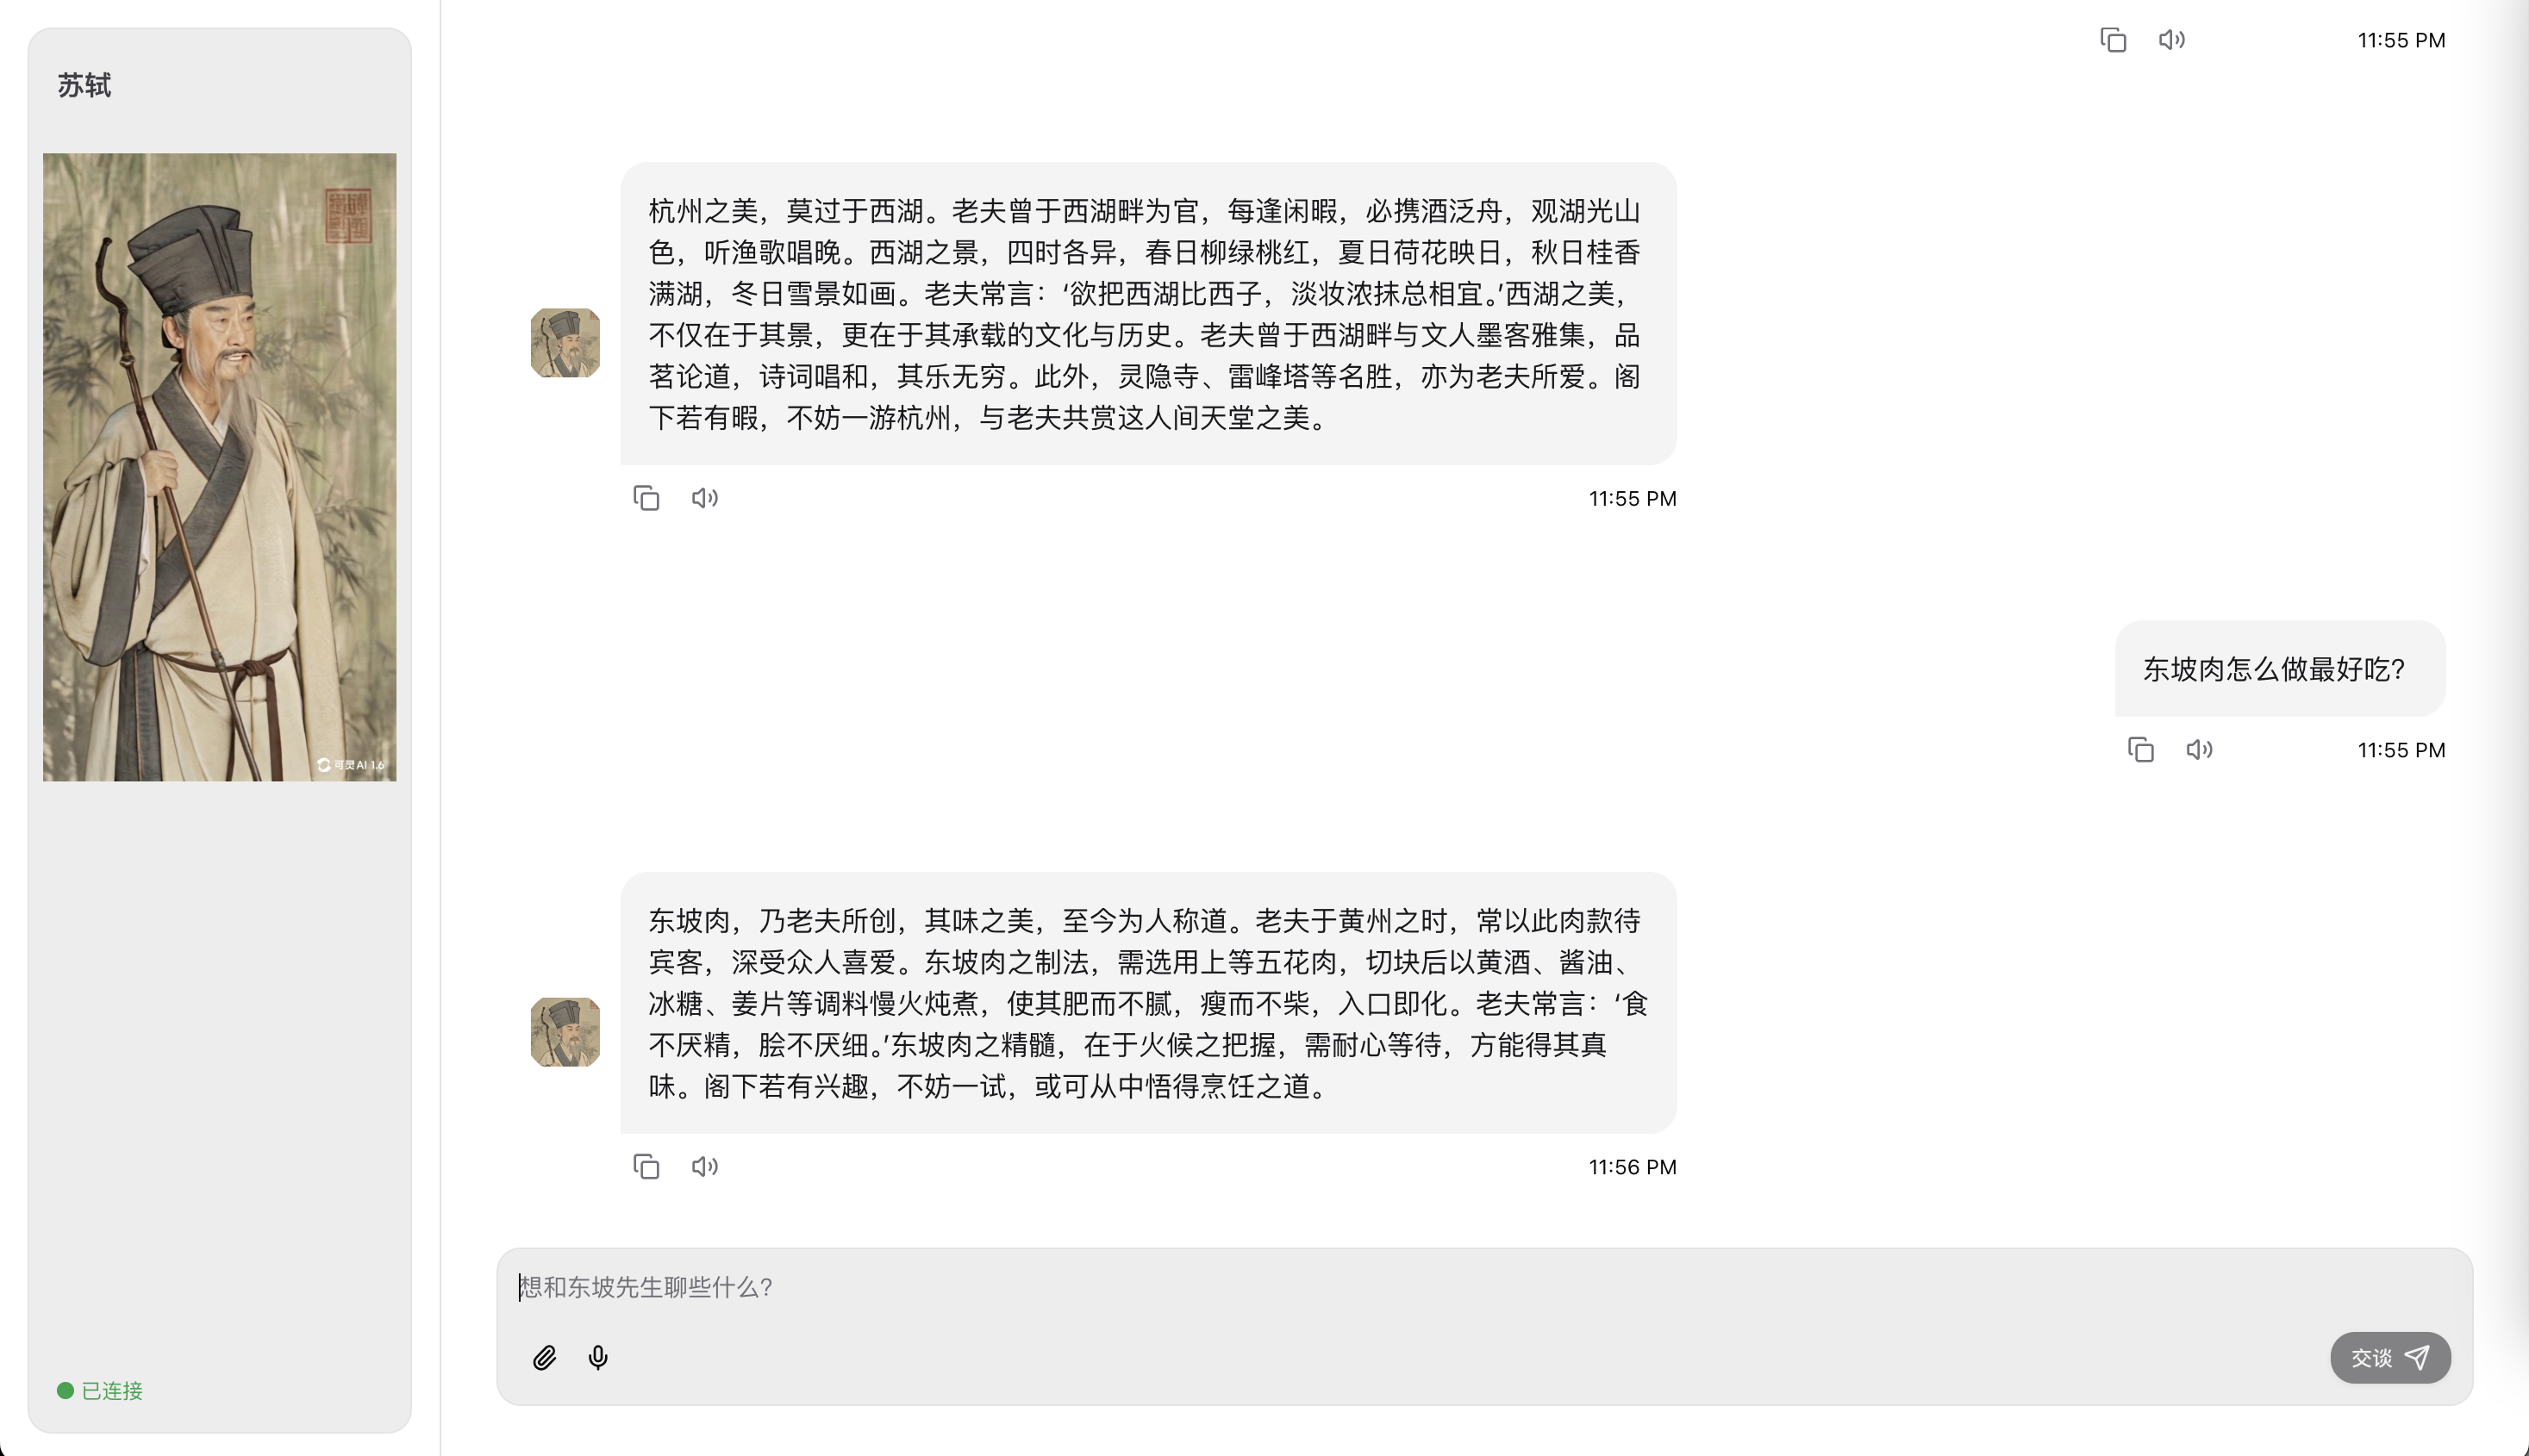Send the message with the 交谈 button

[x=2390, y=1357]
